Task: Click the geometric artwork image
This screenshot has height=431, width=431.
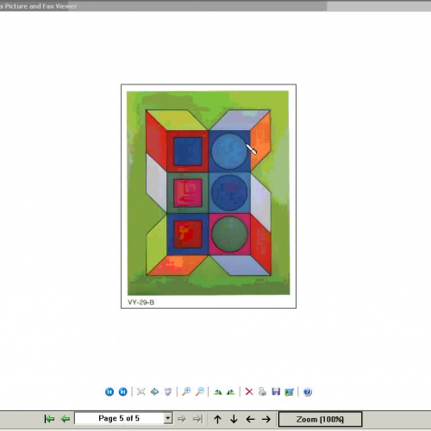Action: tap(209, 193)
